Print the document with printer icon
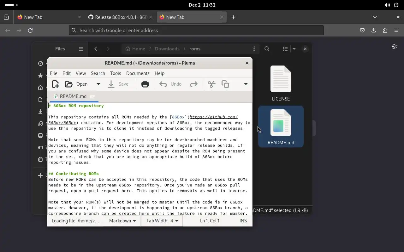 point(145,84)
